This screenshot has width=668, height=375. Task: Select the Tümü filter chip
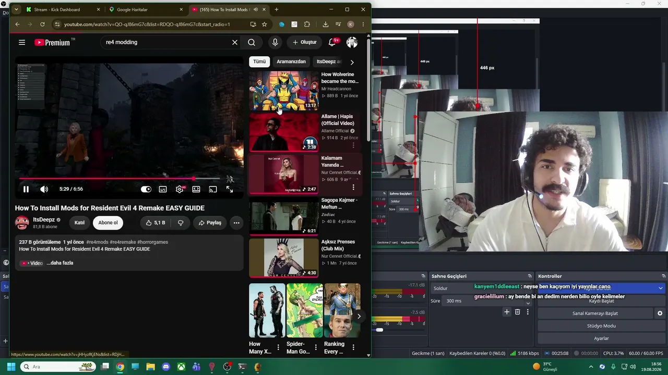tap(259, 61)
